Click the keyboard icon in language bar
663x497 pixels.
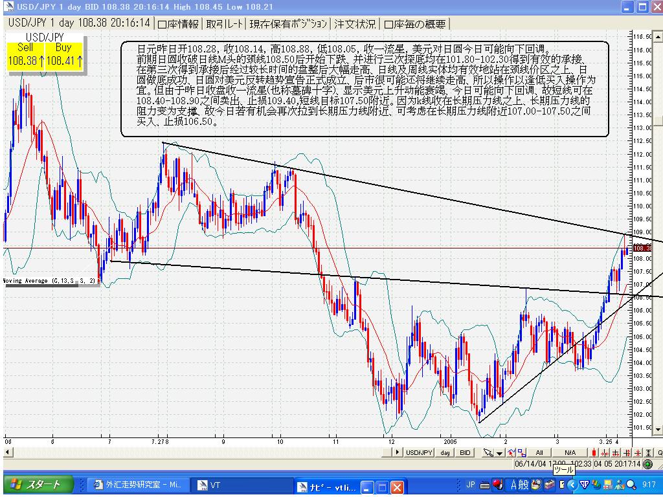pyautogui.click(x=484, y=485)
